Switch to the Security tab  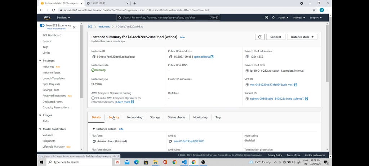point(114,117)
